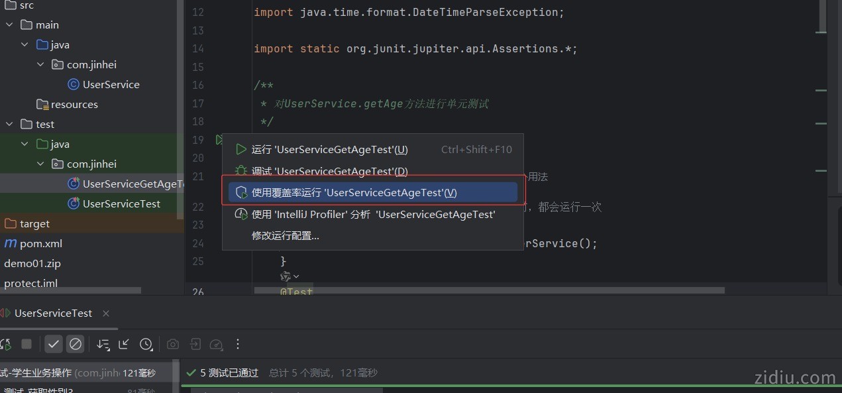Viewport: 842px width, 393px height.
Task: Select the UserServiceTest run tab
Action: pos(53,313)
